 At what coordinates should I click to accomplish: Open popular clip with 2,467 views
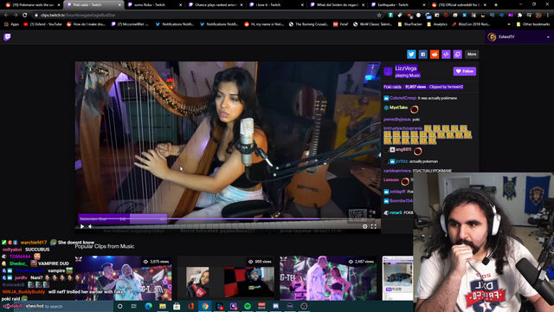click(328, 278)
